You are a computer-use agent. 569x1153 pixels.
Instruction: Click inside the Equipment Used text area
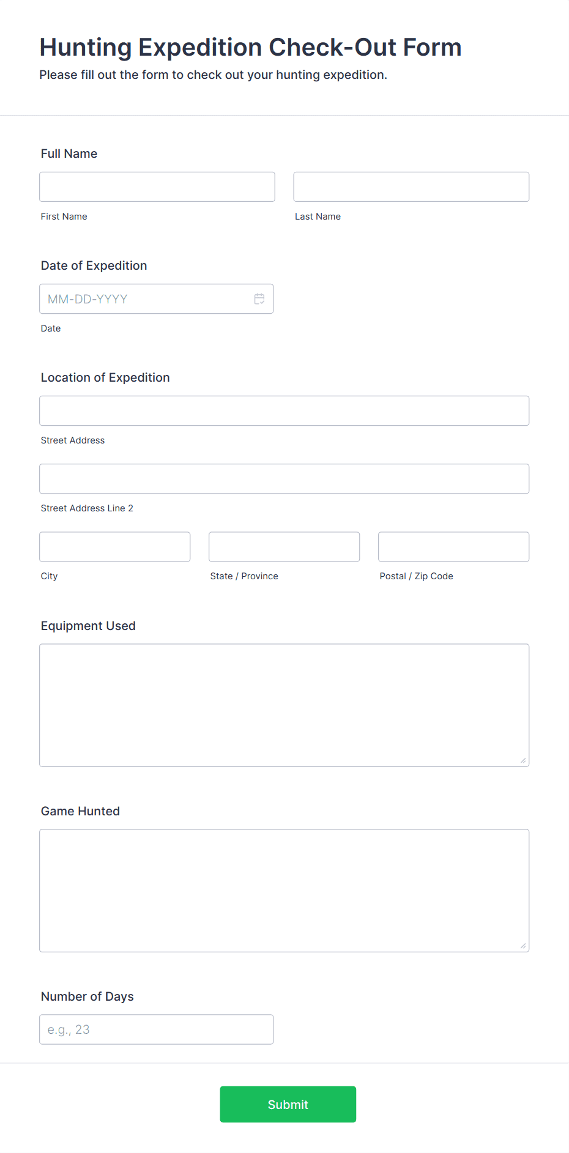(284, 703)
